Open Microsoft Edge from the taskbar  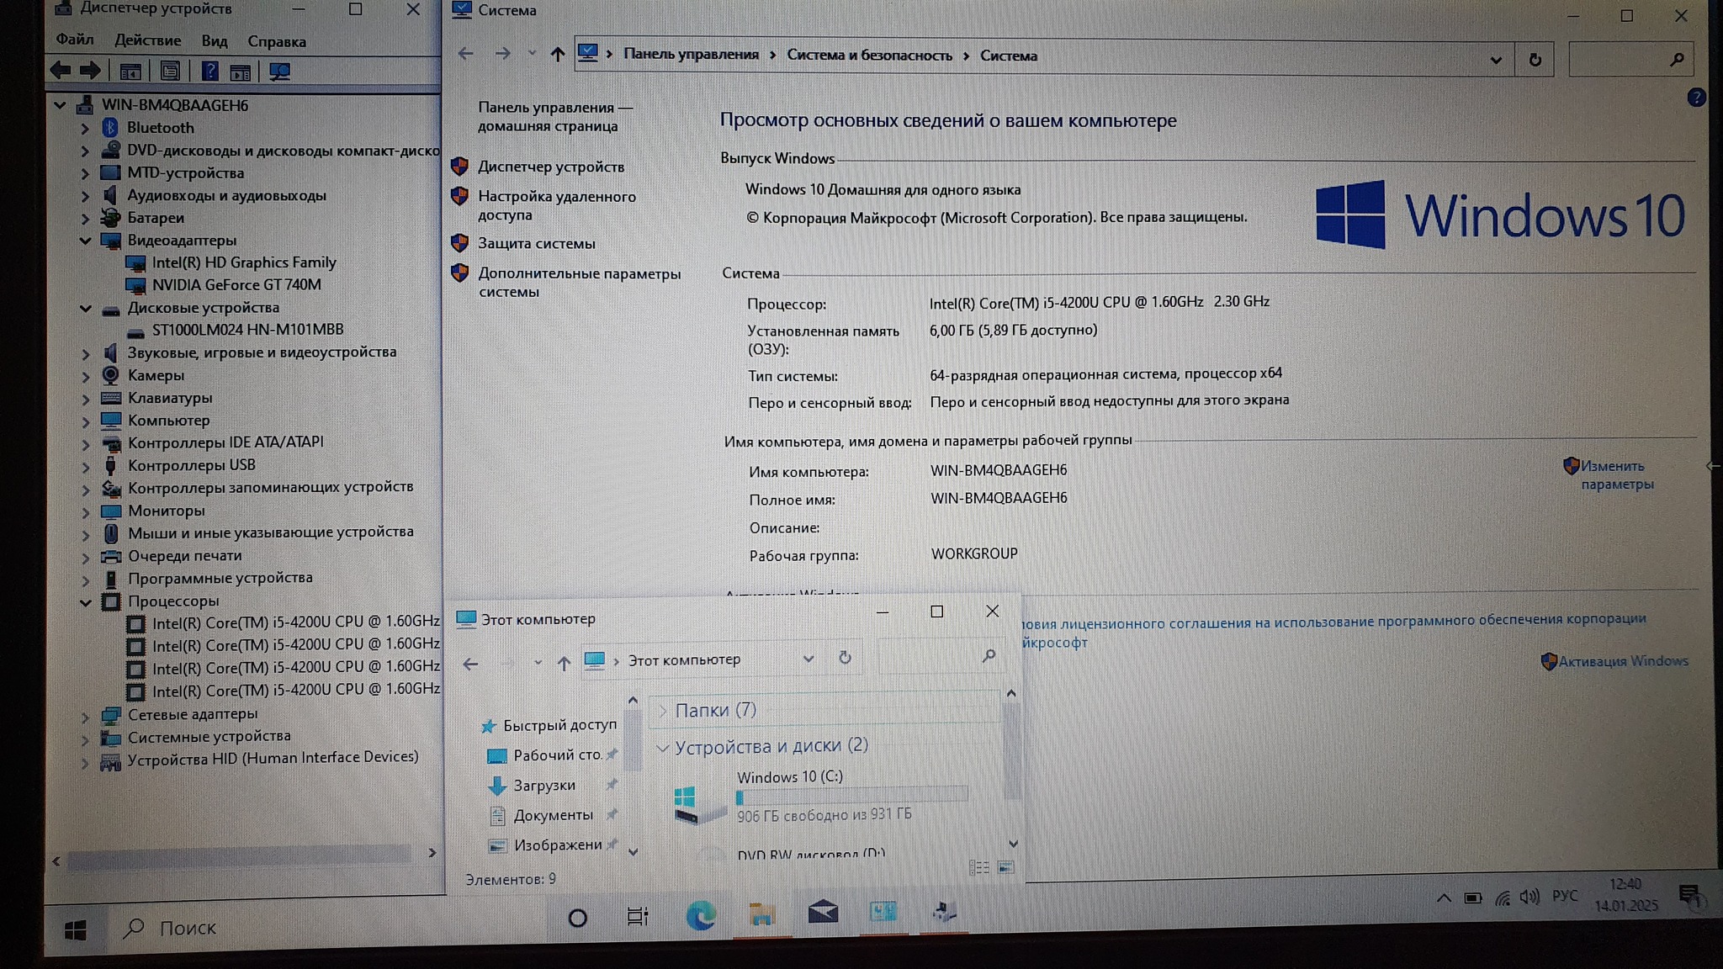[x=700, y=915]
